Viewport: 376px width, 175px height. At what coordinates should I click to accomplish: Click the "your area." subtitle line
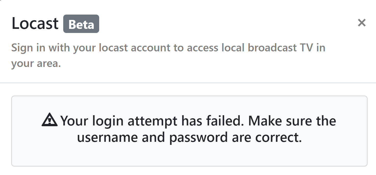[x=36, y=63]
